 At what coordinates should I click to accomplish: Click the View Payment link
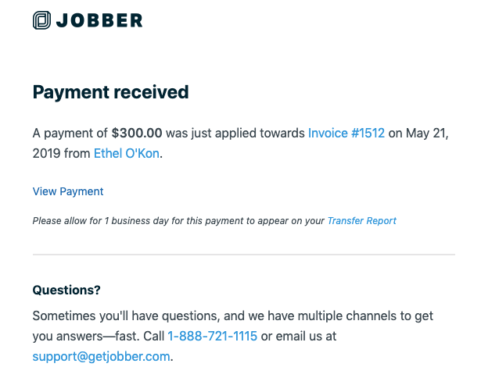pos(68,191)
